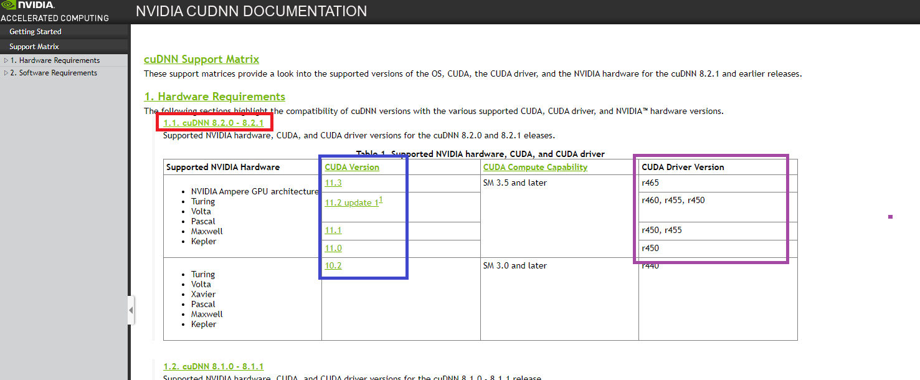The height and width of the screenshot is (380, 920).
Task: Select Support Matrix sidebar item
Action: 34,47
